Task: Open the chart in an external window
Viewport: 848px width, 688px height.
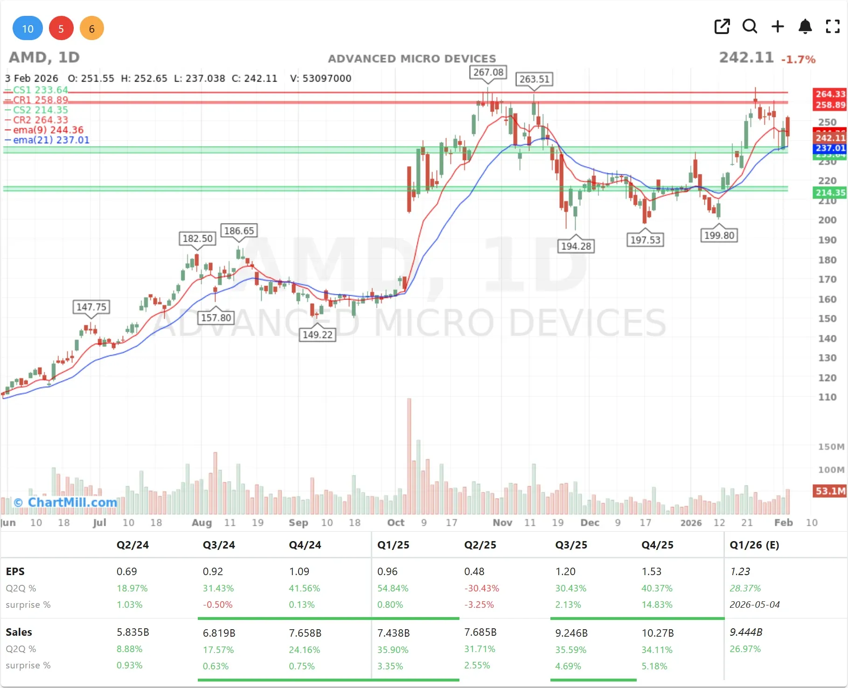Action: point(722,27)
